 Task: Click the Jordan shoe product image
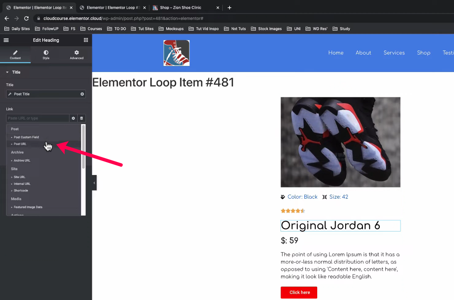point(340,142)
